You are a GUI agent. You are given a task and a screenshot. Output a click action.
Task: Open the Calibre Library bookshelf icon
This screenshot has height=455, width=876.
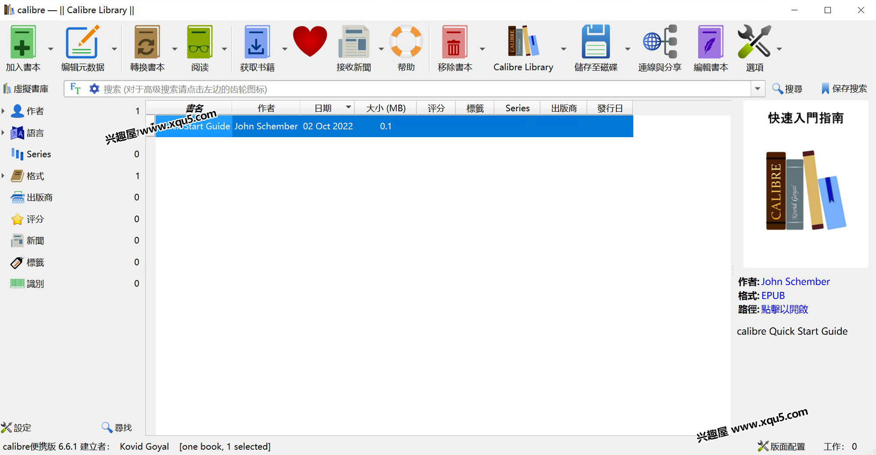coord(523,41)
